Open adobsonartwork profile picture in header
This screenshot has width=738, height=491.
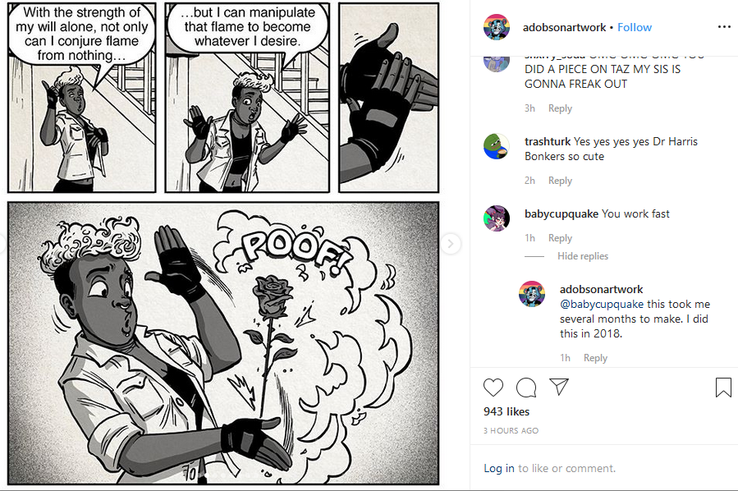497,27
